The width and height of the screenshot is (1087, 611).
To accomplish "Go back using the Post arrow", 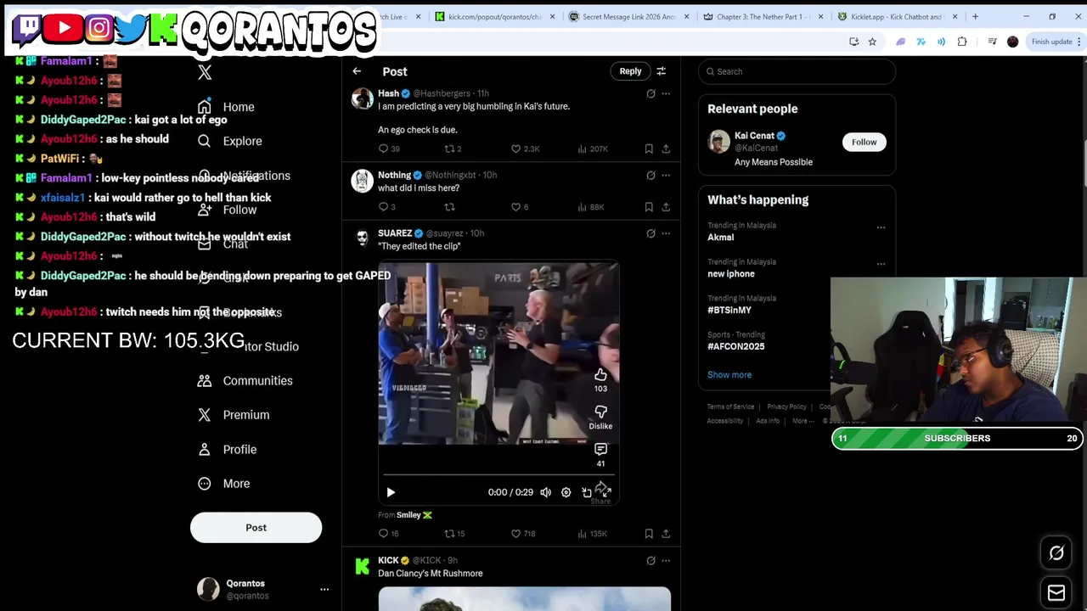I will [x=357, y=71].
